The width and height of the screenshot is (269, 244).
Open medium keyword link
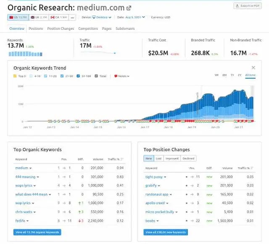[21, 168]
